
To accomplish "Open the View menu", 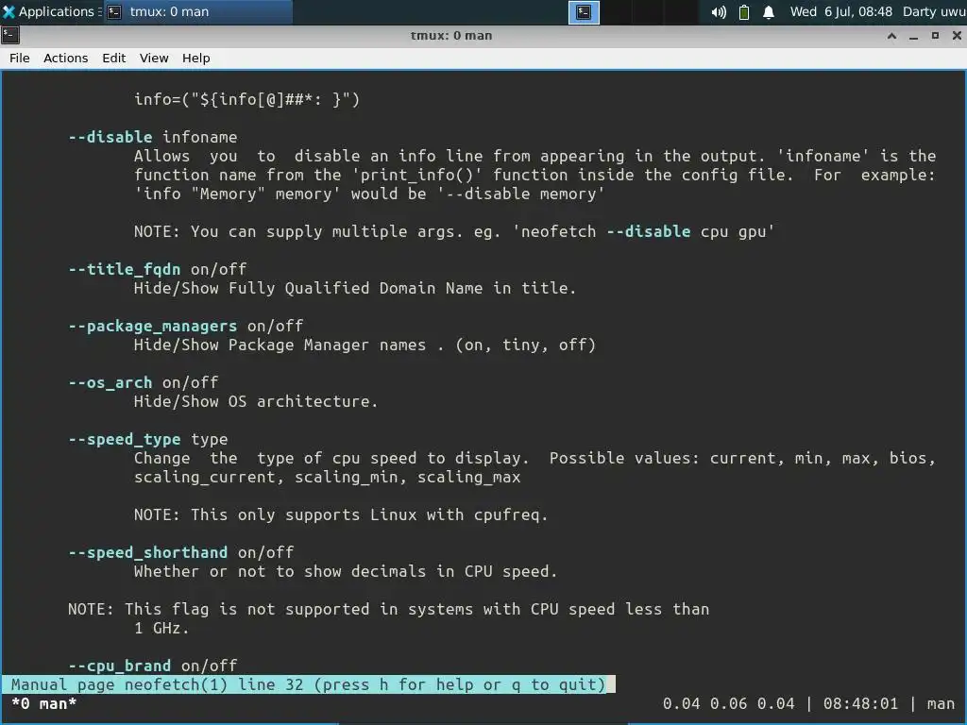I will coord(154,58).
